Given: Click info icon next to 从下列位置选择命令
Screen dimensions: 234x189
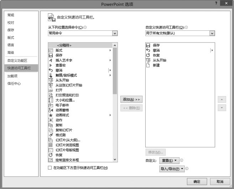Looking at the screenshot, I should (85, 27).
